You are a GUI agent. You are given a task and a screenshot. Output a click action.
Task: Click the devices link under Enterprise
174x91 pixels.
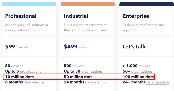[144, 66]
